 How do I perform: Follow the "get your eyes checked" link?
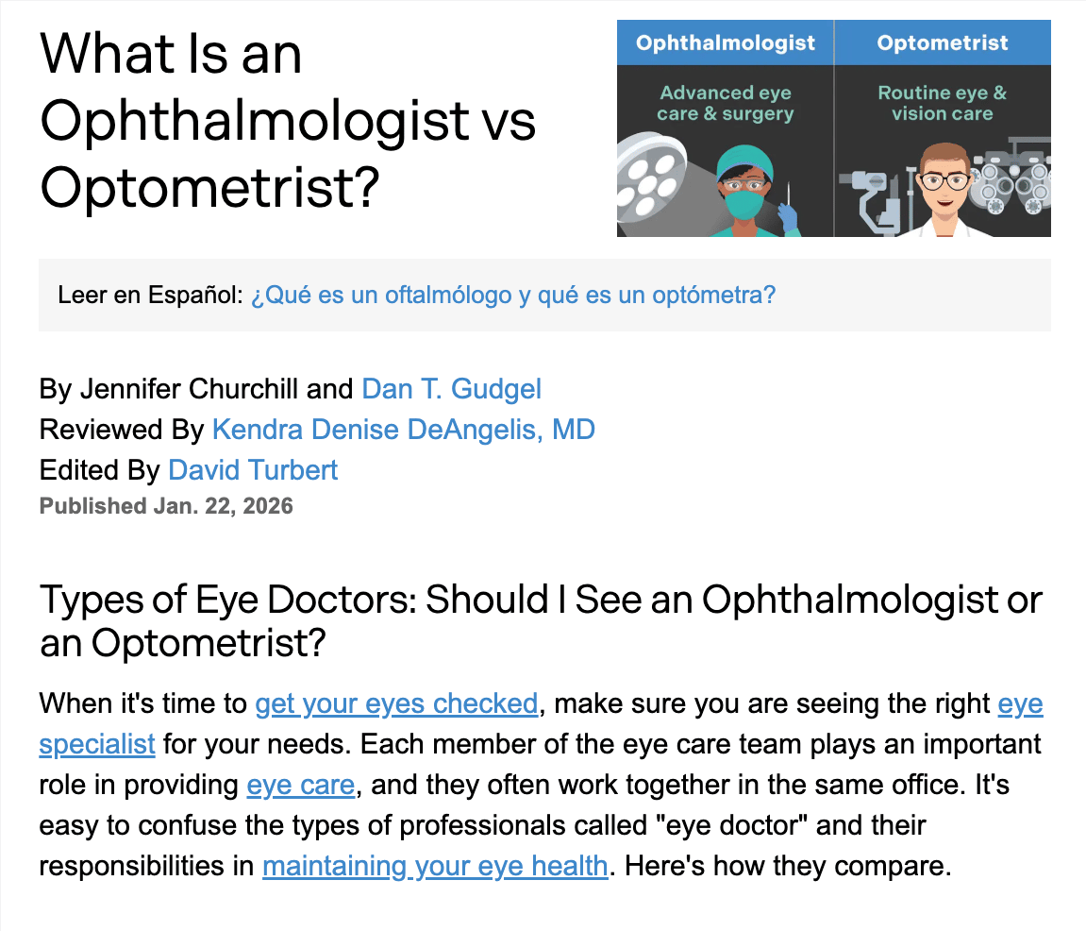pos(396,704)
